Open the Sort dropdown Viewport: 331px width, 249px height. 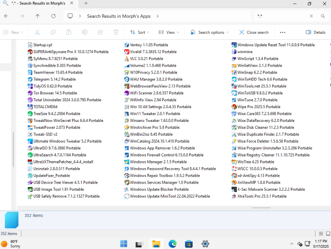pyautogui.click(x=140, y=32)
